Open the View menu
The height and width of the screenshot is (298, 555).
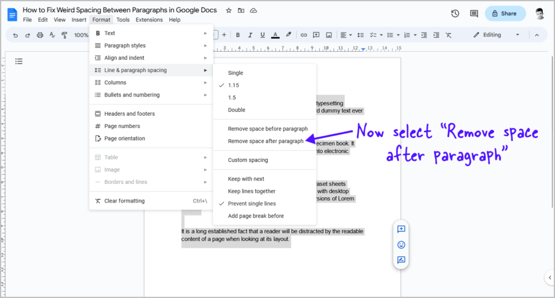click(59, 20)
